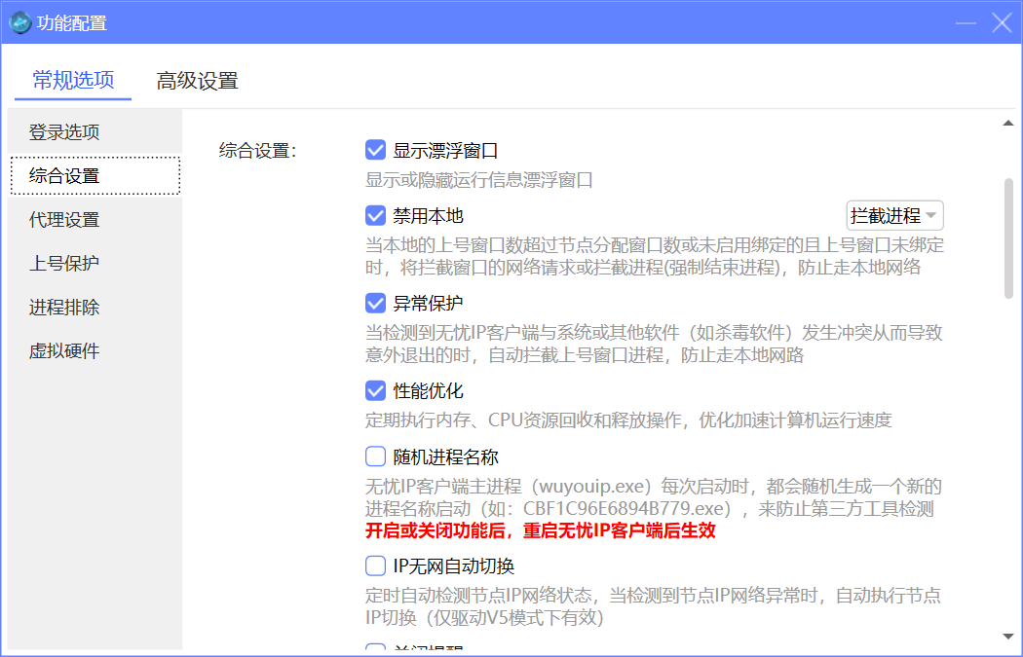Image resolution: width=1023 pixels, height=657 pixels.
Task: Click the scrollbar down arrow
Action: (1008, 637)
